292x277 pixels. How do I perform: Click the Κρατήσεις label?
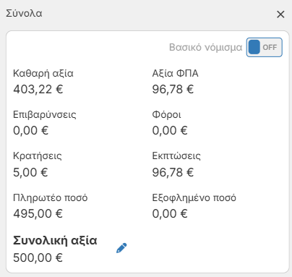[38, 156]
